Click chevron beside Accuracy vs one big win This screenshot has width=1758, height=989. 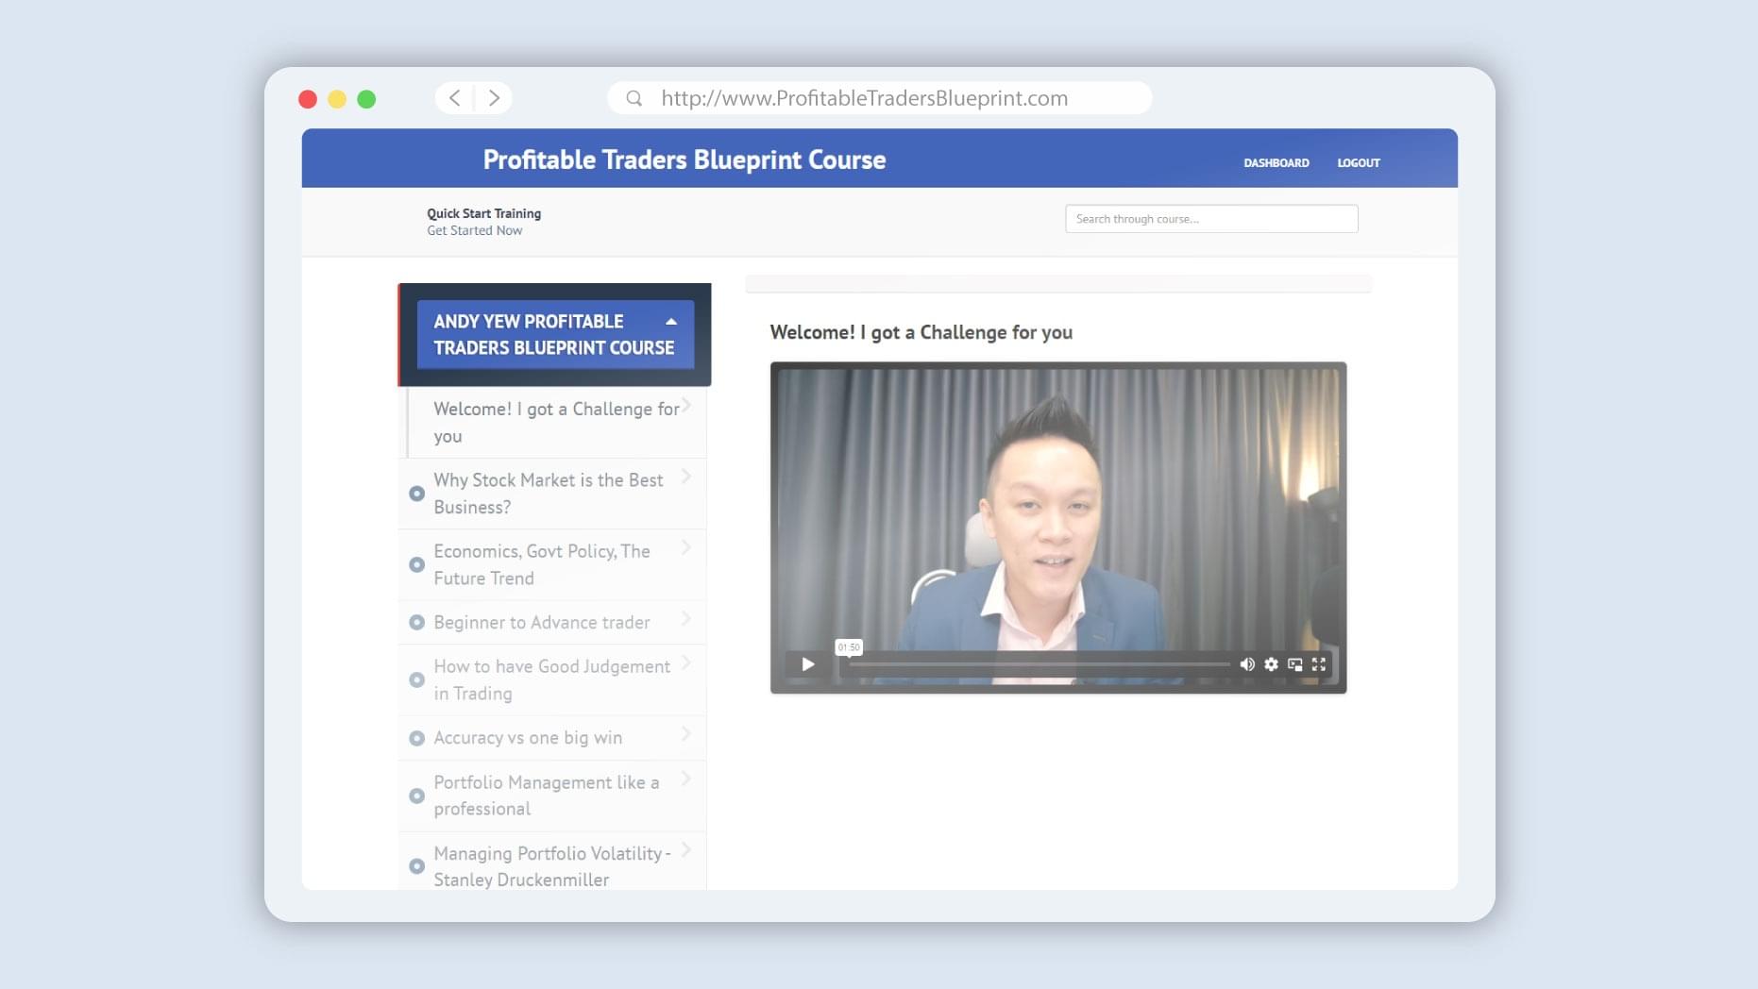[686, 734]
